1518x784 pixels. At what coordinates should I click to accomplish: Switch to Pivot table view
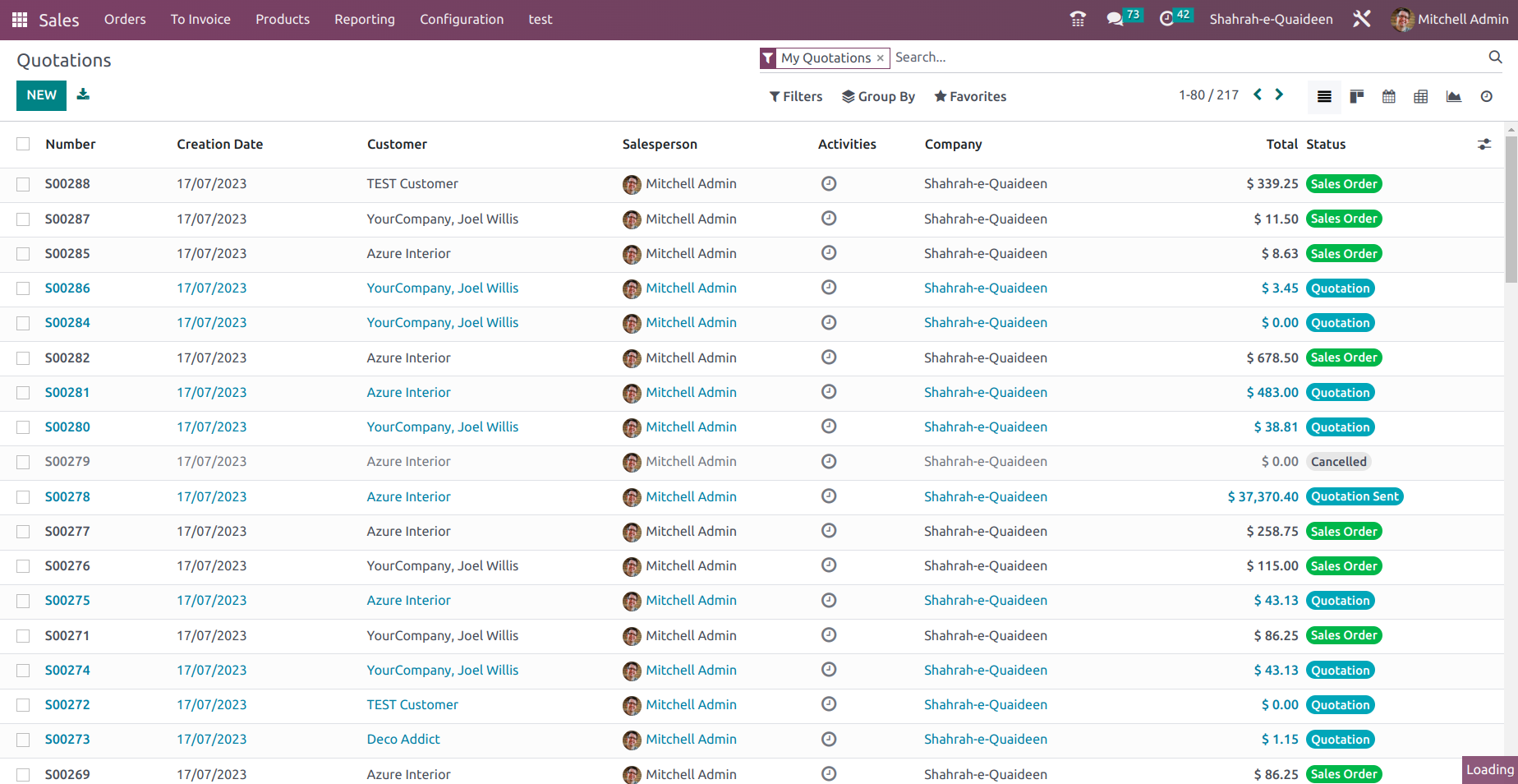[1421, 97]
